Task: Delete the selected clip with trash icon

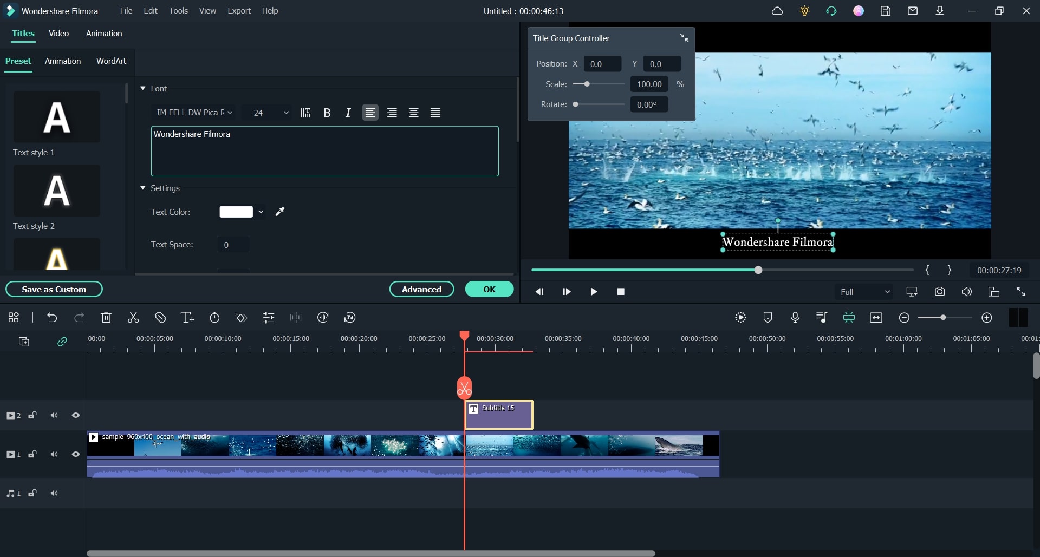Action: click(x=106, y=318)
